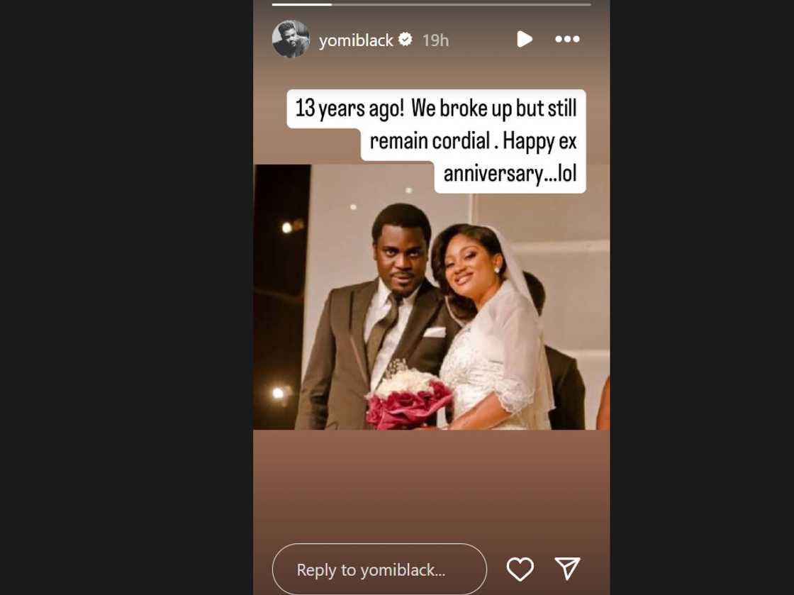This screenshot has width=794, height=595.
Task: Click the left edge to go back
Action: point(264,298)
